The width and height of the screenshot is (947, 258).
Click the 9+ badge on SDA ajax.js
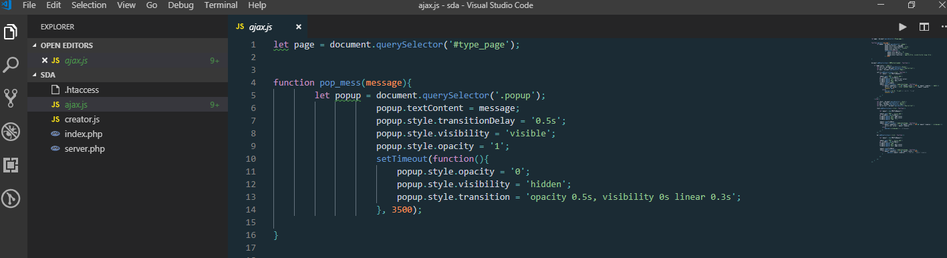tap(215, 105)
